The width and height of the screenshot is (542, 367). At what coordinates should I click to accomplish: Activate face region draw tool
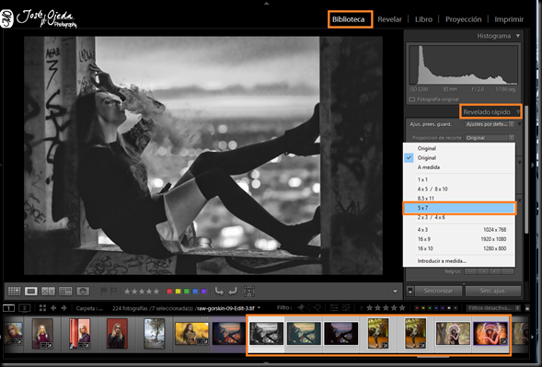(249, 291)
